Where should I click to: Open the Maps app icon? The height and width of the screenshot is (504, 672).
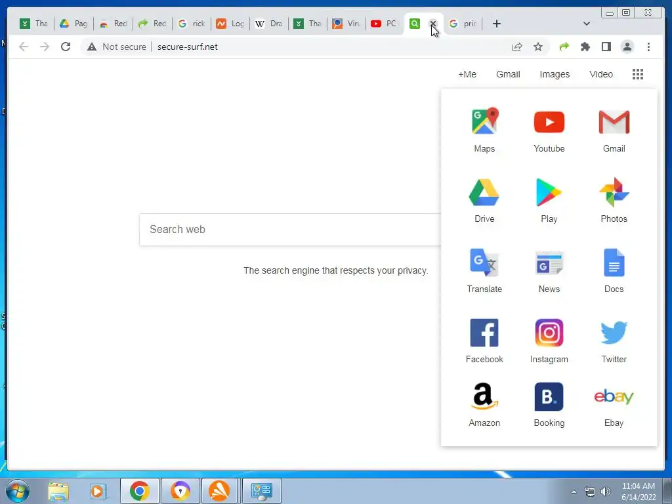pos(484,121)
